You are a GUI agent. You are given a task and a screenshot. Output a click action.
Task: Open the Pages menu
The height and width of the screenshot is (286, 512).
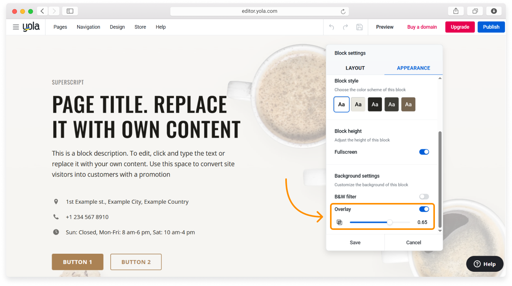point(60,27)
